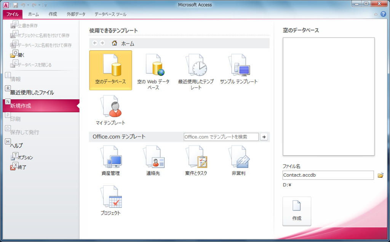
Task: Click ホーム text in template breadcrumb
Action: (128, 44)
